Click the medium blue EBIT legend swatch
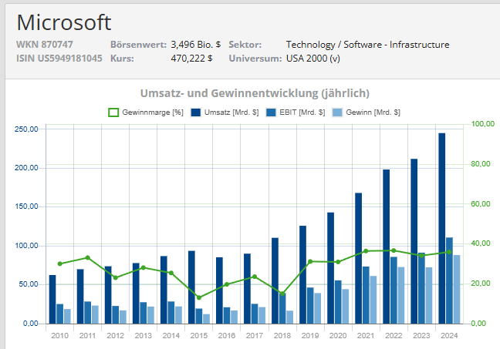Image resolution: width=500 pixels, height=349 pixels. 271,112
